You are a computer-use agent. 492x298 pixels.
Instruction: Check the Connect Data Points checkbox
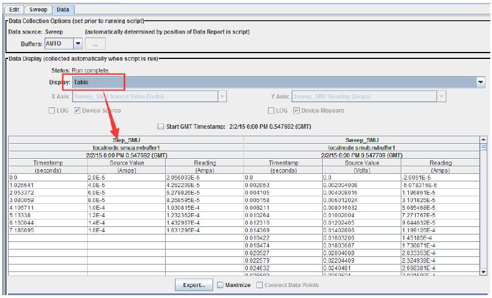tap(260, 285)
